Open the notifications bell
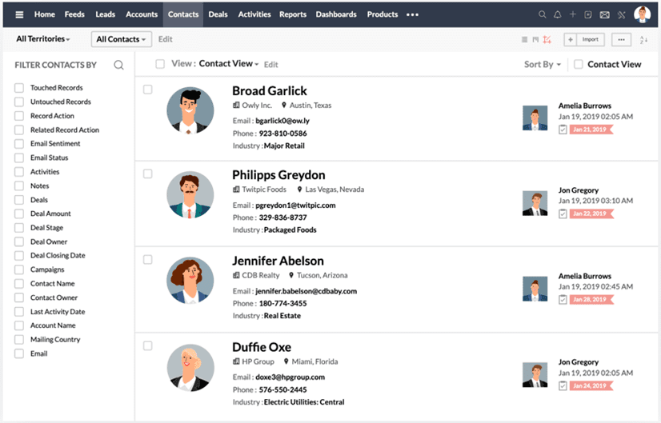This screenshot has height=423, width=661. (x=558, y=14)
